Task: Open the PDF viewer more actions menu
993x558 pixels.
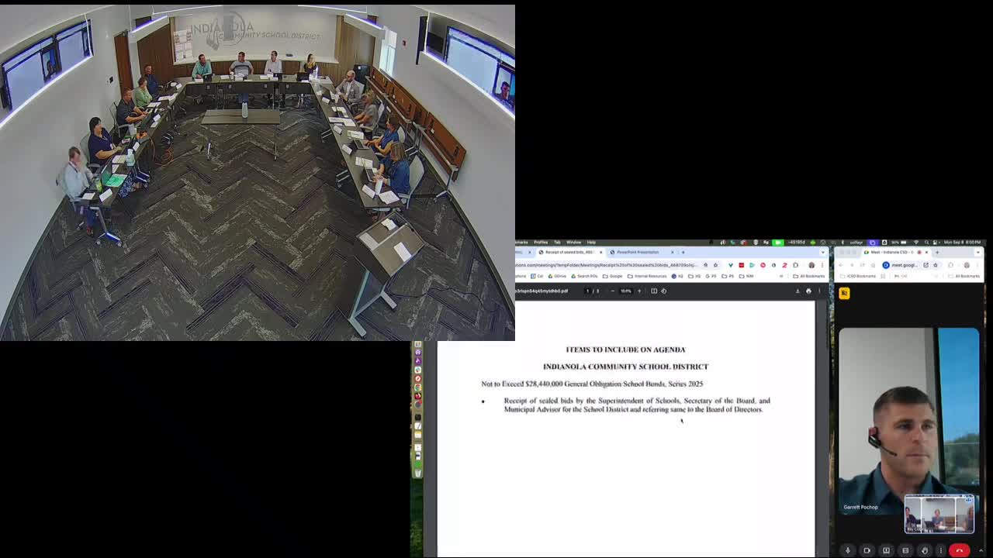Action: tap(819, 291)
